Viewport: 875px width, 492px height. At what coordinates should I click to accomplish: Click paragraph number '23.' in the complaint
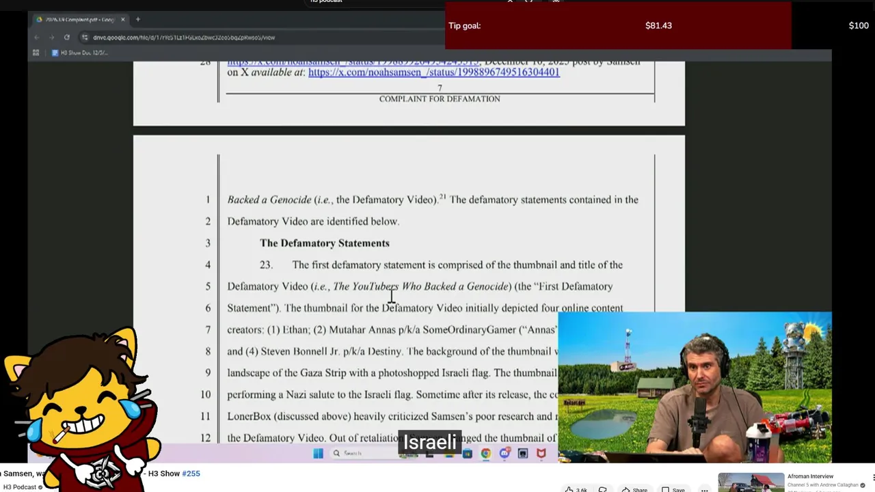266,265
